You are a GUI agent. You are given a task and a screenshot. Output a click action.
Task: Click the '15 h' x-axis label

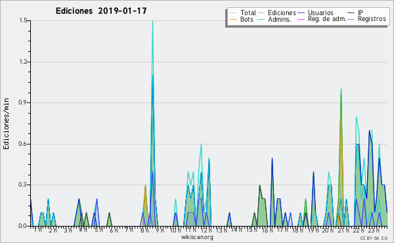click(252, 230)
